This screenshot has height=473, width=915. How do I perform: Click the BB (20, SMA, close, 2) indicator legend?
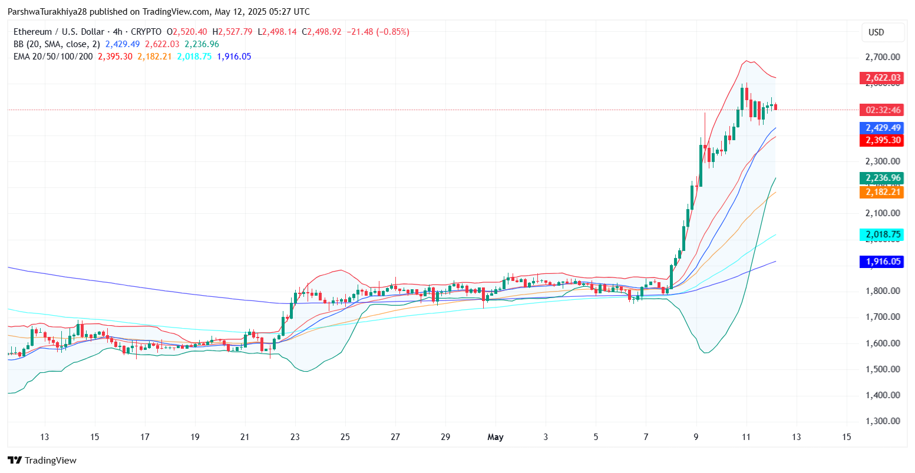57,44
